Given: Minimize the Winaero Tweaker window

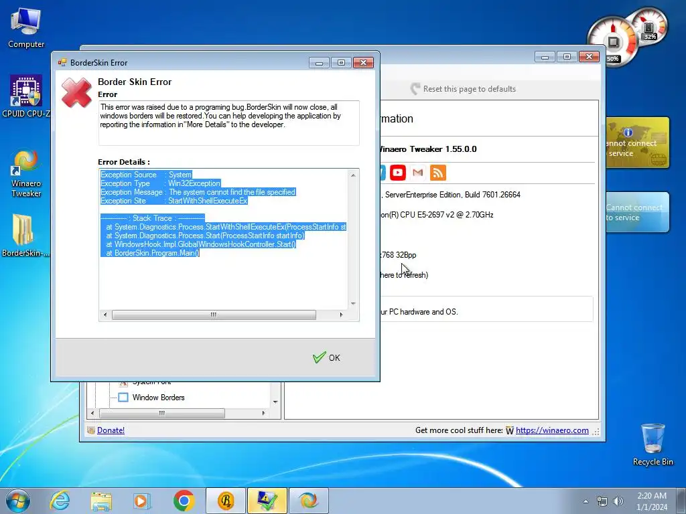Looking at the screenshot, I should point(545,57).
